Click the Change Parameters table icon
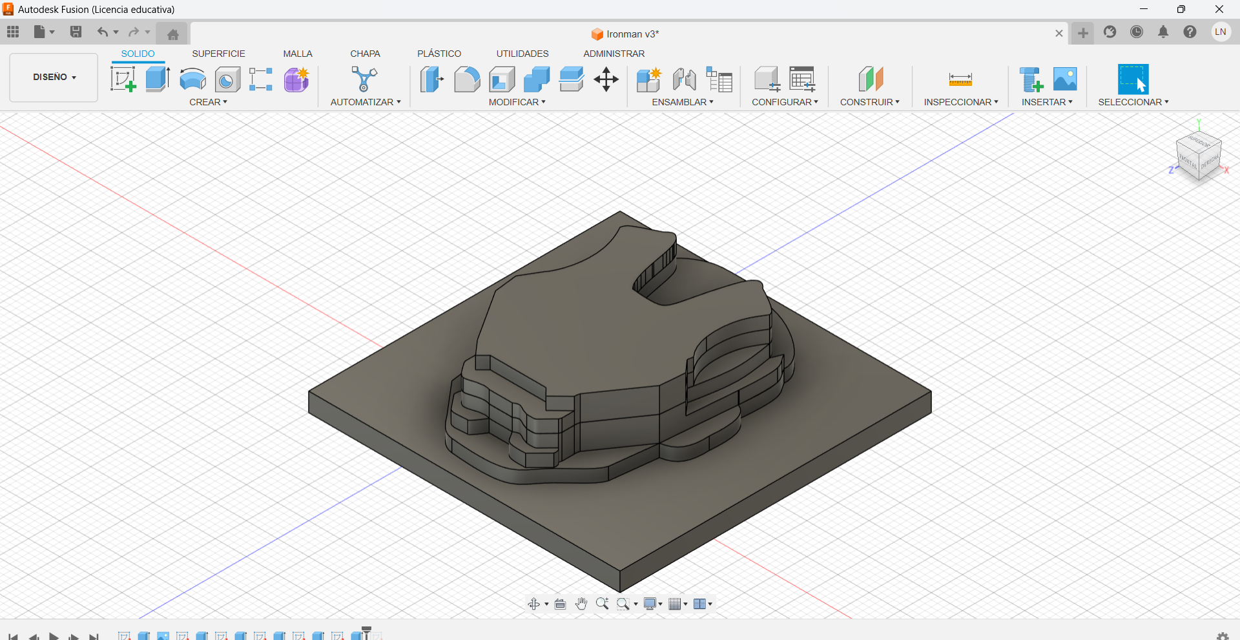The height and width of the screenshot is (640, 1240). 719,79
